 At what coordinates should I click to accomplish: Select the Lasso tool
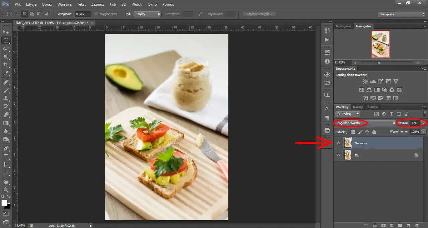click(x=6, y=49)
